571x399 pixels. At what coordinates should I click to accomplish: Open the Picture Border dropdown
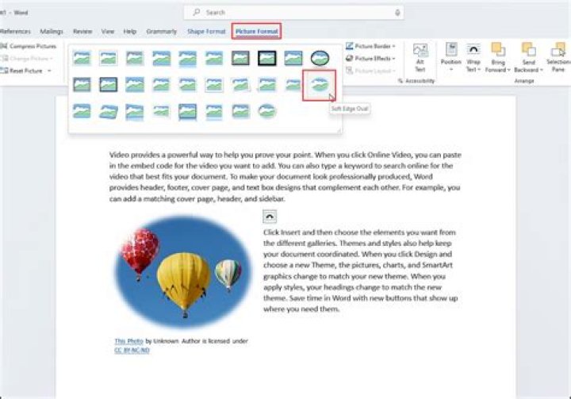370,46
